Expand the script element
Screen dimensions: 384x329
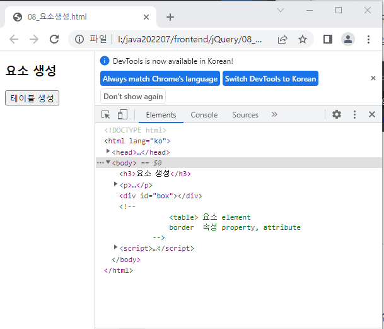115,247
